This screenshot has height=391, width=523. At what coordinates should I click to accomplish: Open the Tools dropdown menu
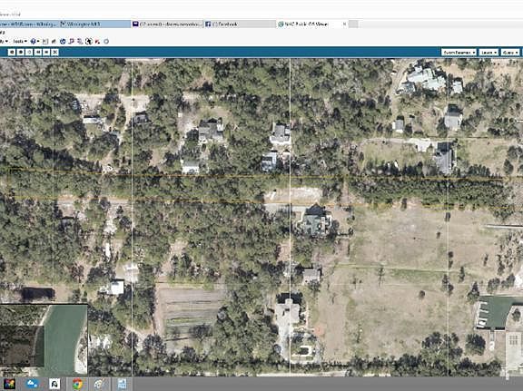[20, 42]
